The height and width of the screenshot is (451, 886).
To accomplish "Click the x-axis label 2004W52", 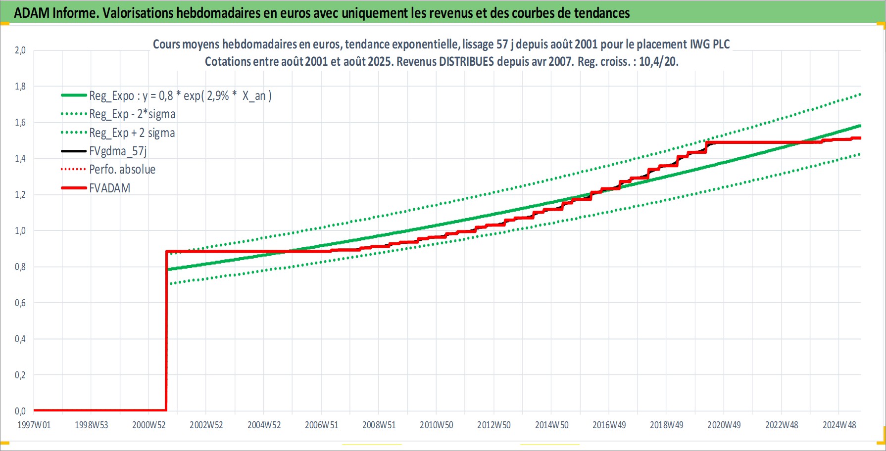I will tap(264, 425).
